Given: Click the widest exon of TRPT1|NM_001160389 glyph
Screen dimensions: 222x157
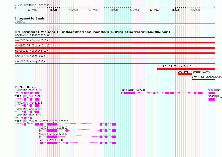Looking at the screenshot, I should pyautogui.click(x=37, y=93).
